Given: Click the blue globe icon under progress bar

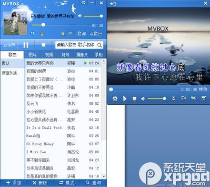Looking at the screenshot, I should point(33,33).
